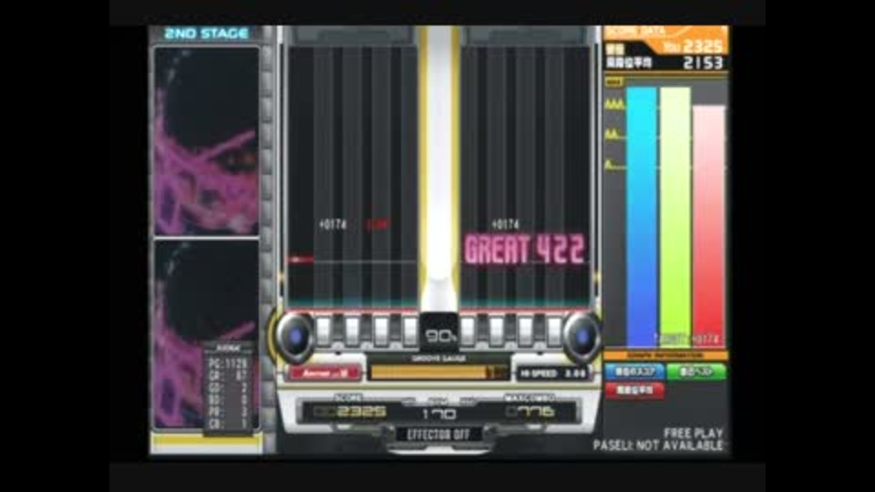The width and height of the screenshot is (875, 492).
Task: Click the FREE PLAY text
Action: 693,433
